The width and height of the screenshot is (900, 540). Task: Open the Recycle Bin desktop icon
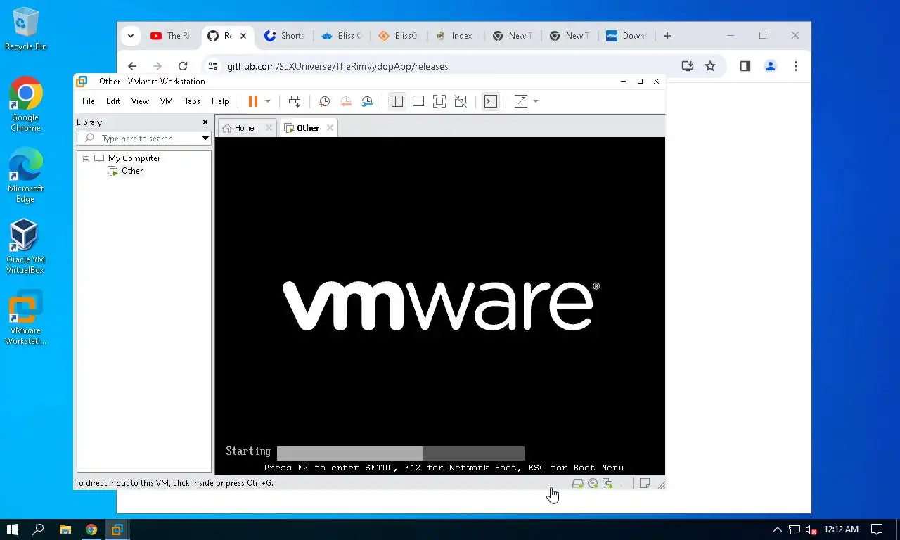26,30
